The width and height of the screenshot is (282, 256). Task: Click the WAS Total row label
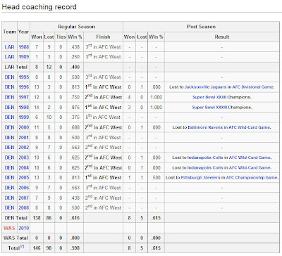tap(16, 238)
